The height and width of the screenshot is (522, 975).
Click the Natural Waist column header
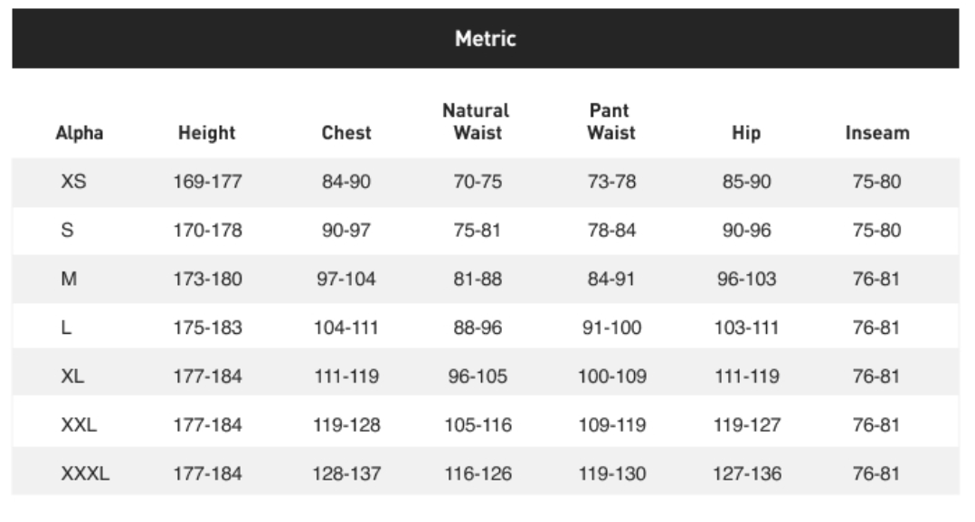(x=477, y=121)
